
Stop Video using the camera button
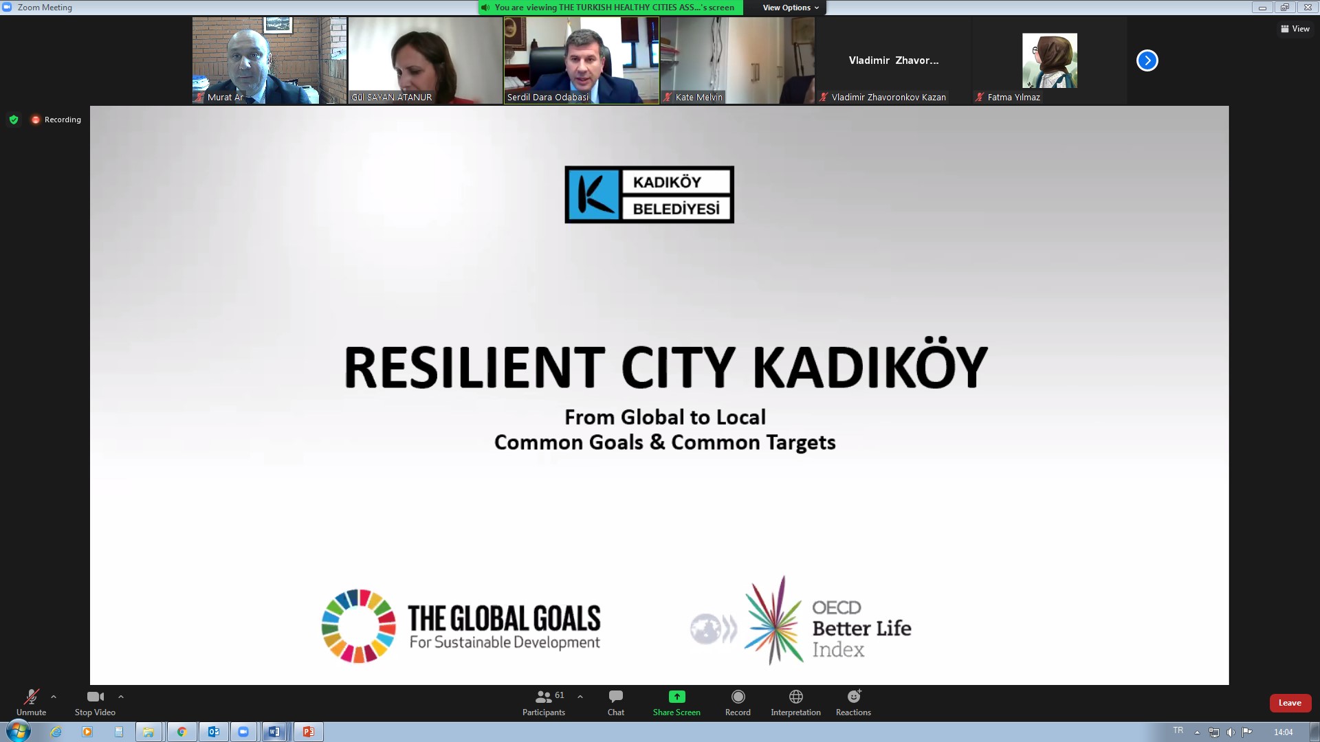95,702
